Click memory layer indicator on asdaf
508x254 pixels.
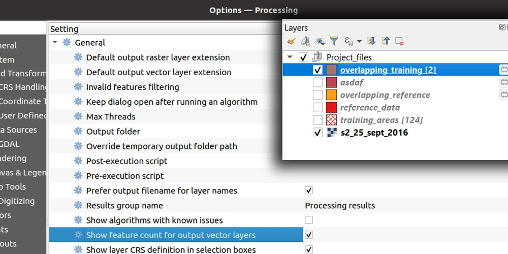pos(503,83)
